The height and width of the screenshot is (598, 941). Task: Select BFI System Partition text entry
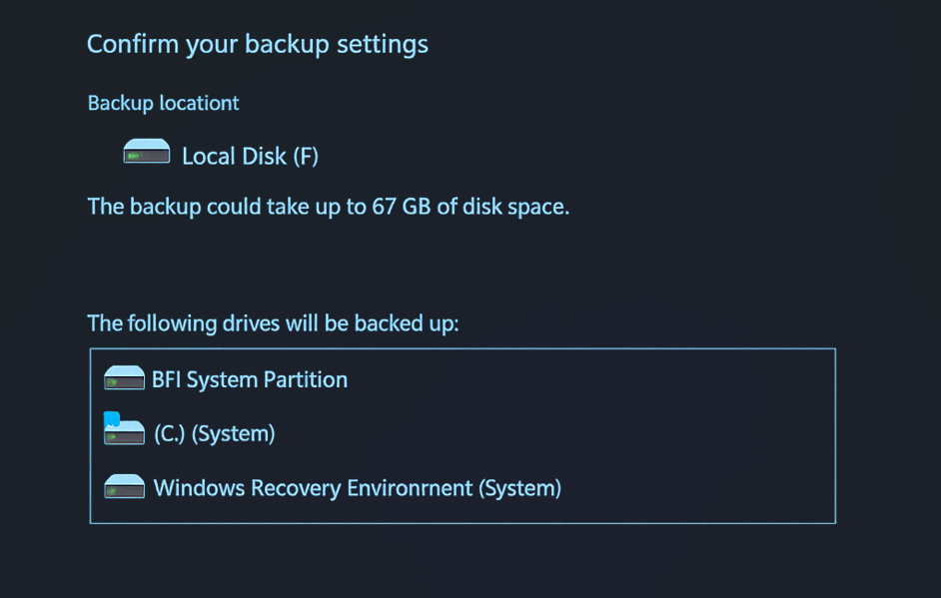pyautogui.click(x=250, y=379)
